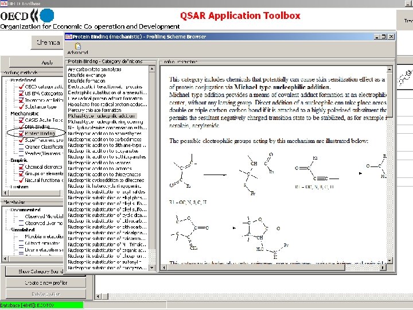Toggle OASIS Acute Toxic checkbox
This screenshot has height=310, width=413.
coord(21,120)
